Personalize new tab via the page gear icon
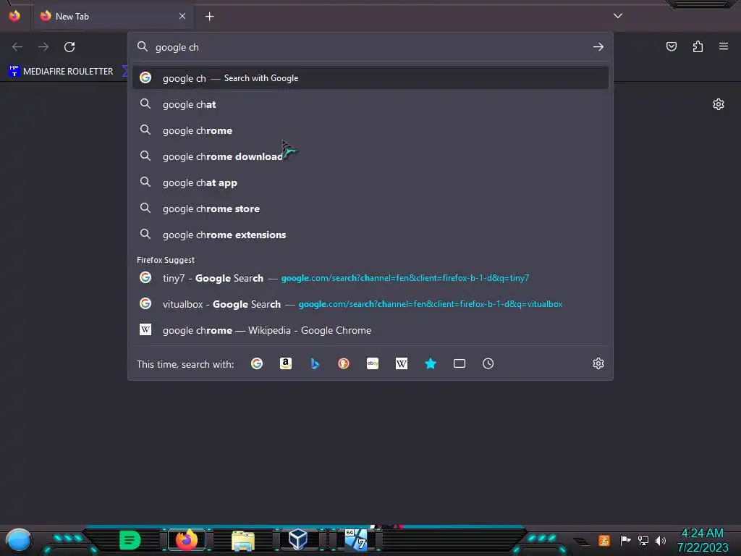 [719, 104]
